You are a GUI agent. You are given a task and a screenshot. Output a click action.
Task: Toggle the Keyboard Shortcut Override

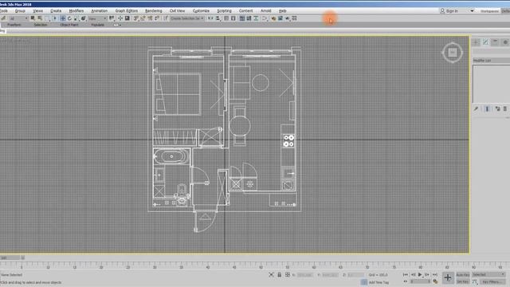click(x=127, y=18)
